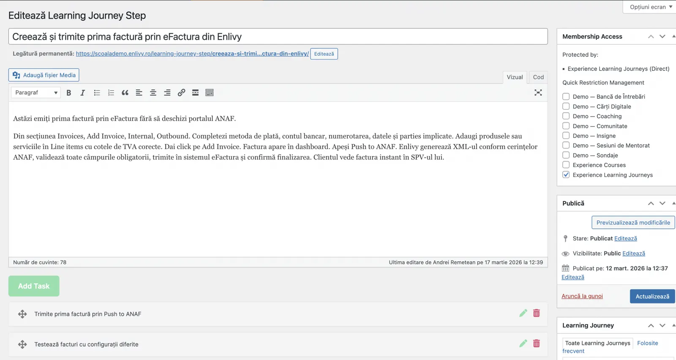This screenshot has width=676, height=360.
Task: Move Publică panel down with chevron
Action: [662, 203]
